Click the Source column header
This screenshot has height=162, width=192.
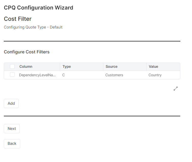click(111, 67)
